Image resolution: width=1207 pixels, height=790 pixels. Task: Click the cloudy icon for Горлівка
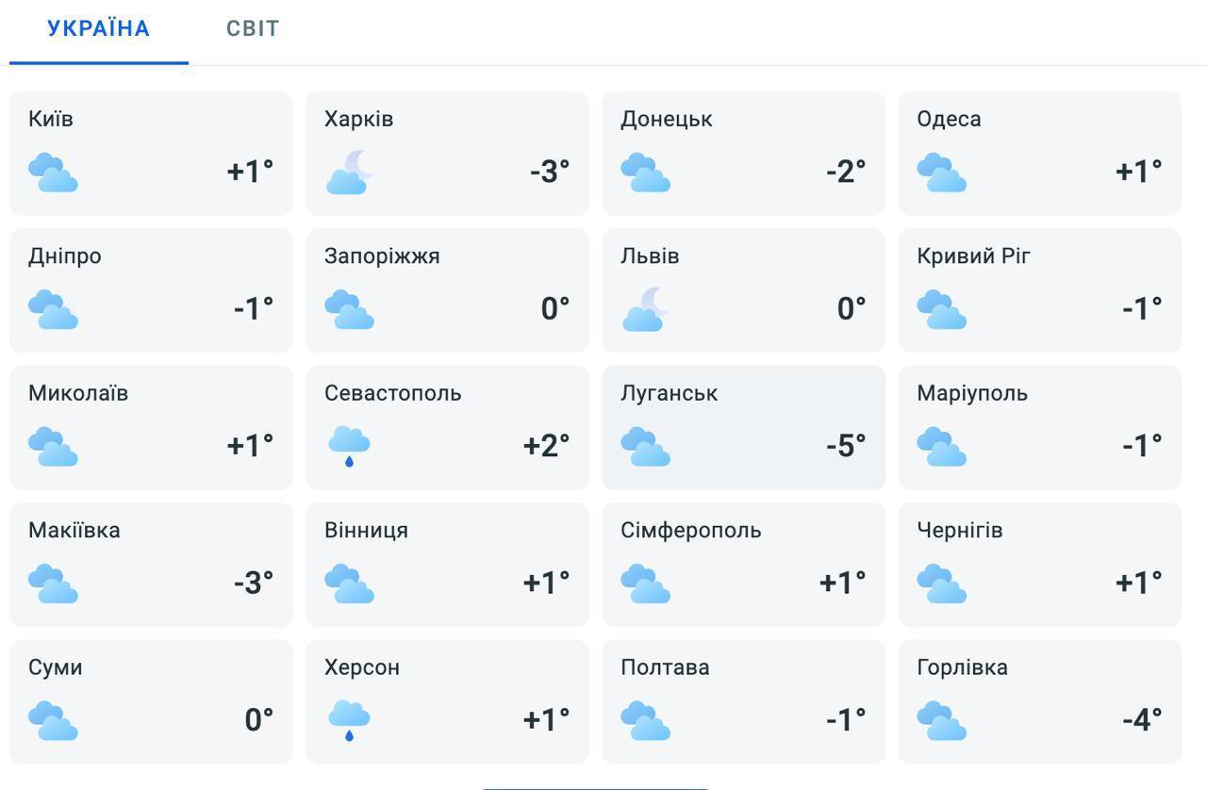[941, 721]
